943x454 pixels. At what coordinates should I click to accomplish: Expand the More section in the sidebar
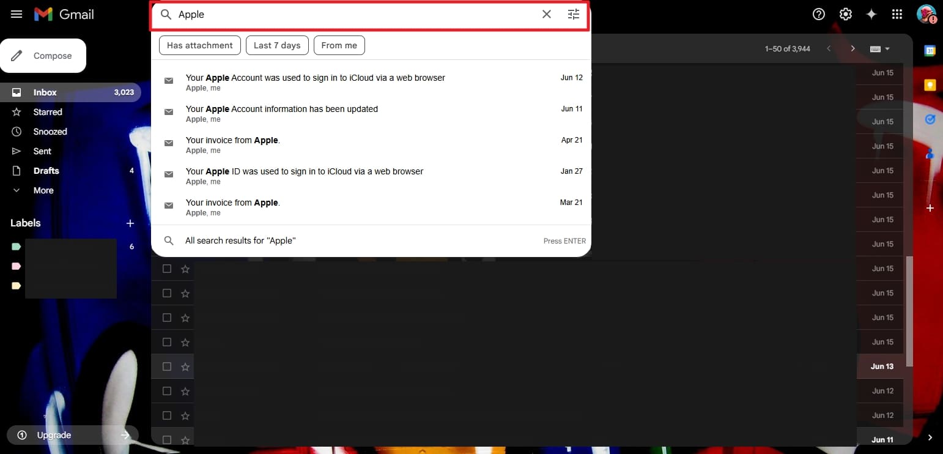click(x=43, y=190)
